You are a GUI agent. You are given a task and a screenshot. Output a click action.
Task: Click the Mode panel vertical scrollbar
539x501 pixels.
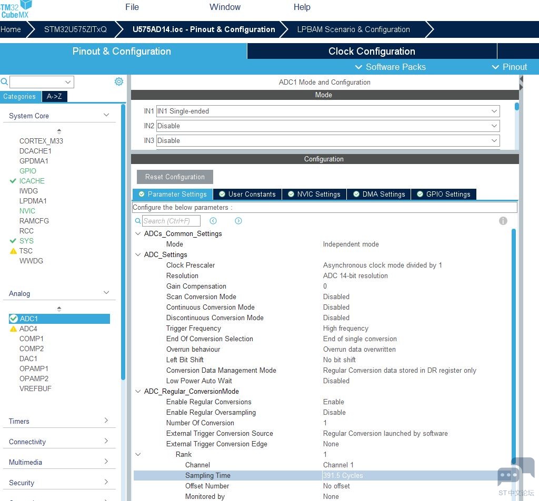point(516,106)
